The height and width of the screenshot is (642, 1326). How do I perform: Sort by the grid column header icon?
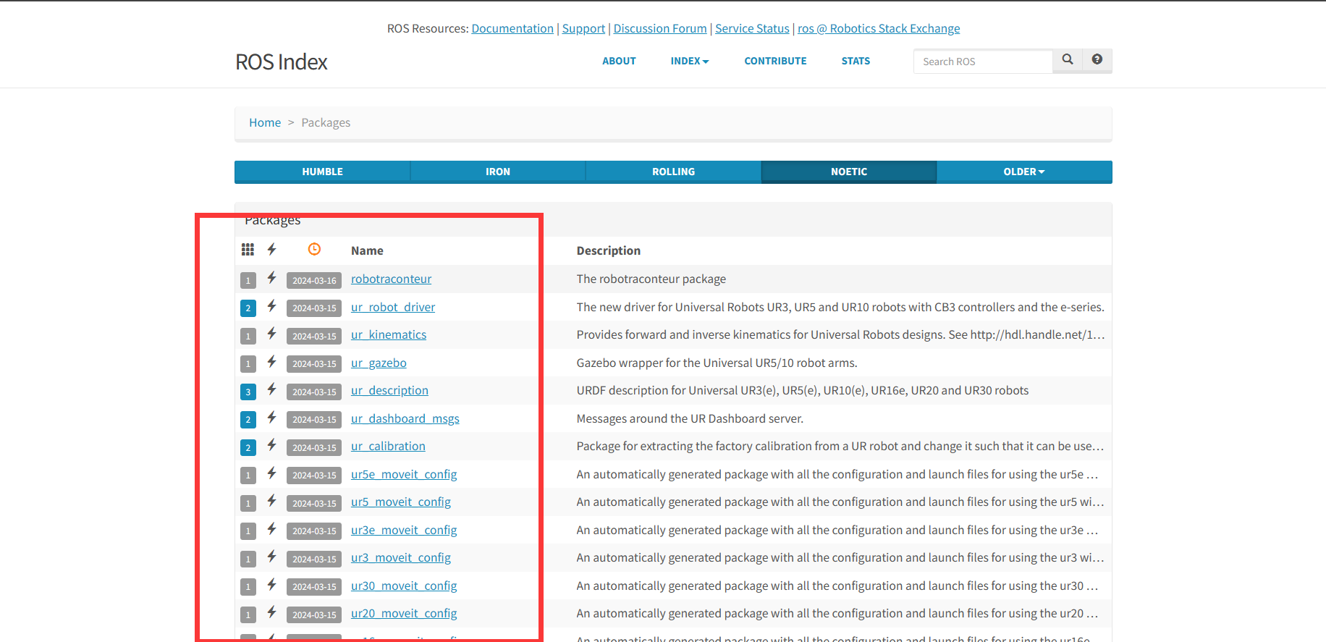point(248,250)
